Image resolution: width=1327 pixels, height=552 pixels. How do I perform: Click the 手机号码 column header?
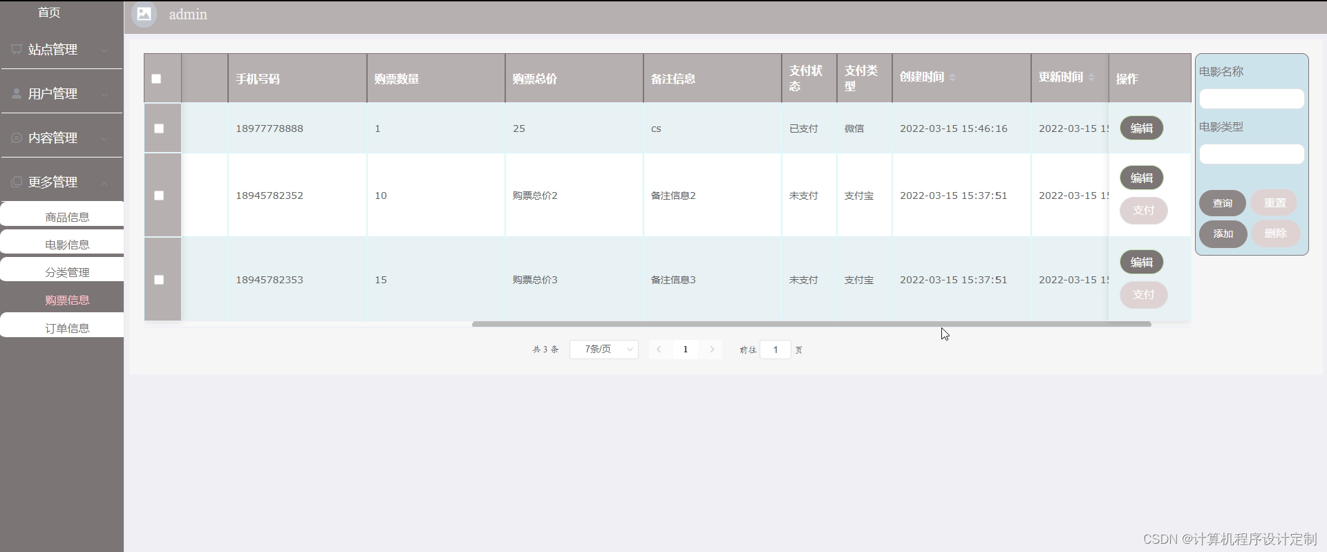click(297, 79)
